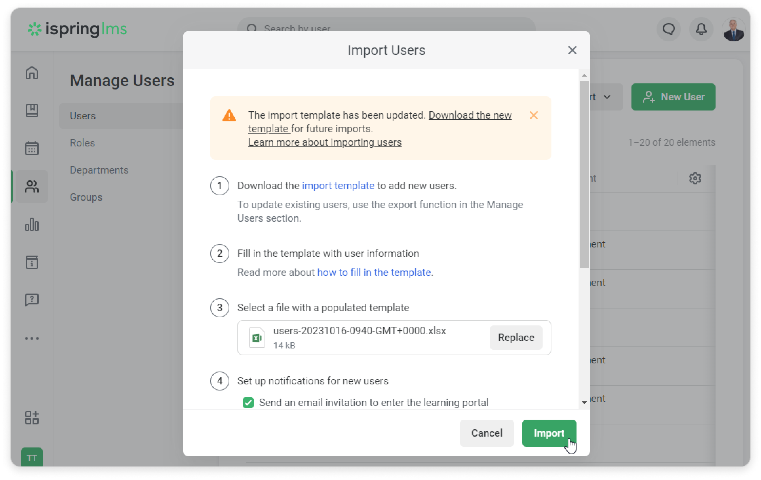Expand the dropdown chevron beside New User
Image resolution: width=761 pixels, height=480 pixels.
[x=607, y=97]
